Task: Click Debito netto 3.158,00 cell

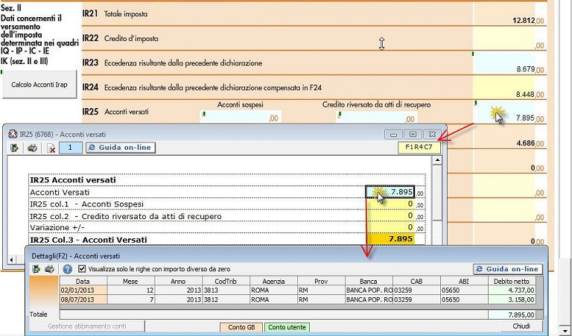Action: (512, 299)
